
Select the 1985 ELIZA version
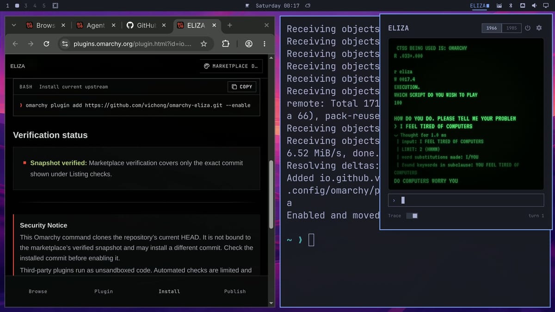[x=512, y=28]
